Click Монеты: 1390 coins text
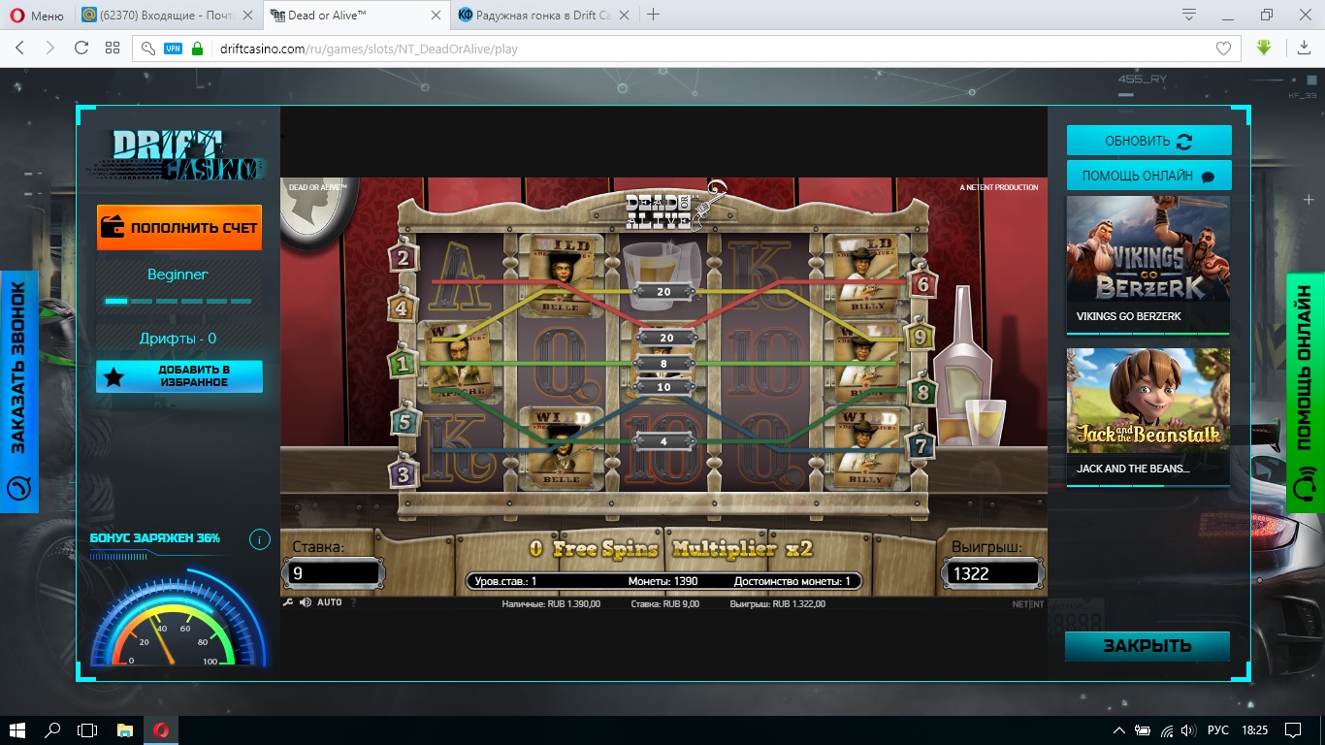 (662, 581)
